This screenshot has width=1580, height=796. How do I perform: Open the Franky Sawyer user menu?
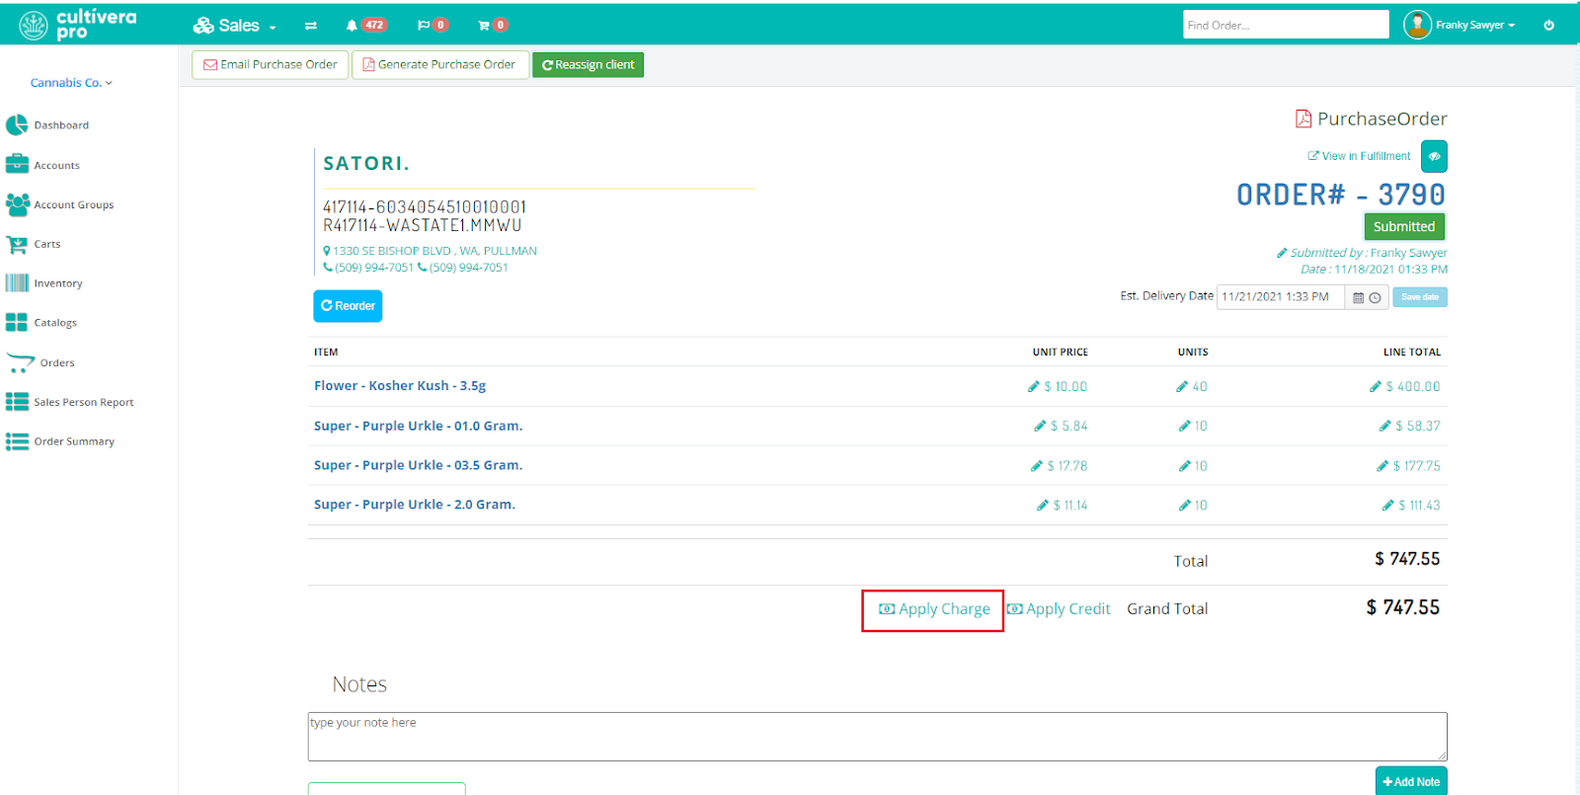pos(1475,26)
